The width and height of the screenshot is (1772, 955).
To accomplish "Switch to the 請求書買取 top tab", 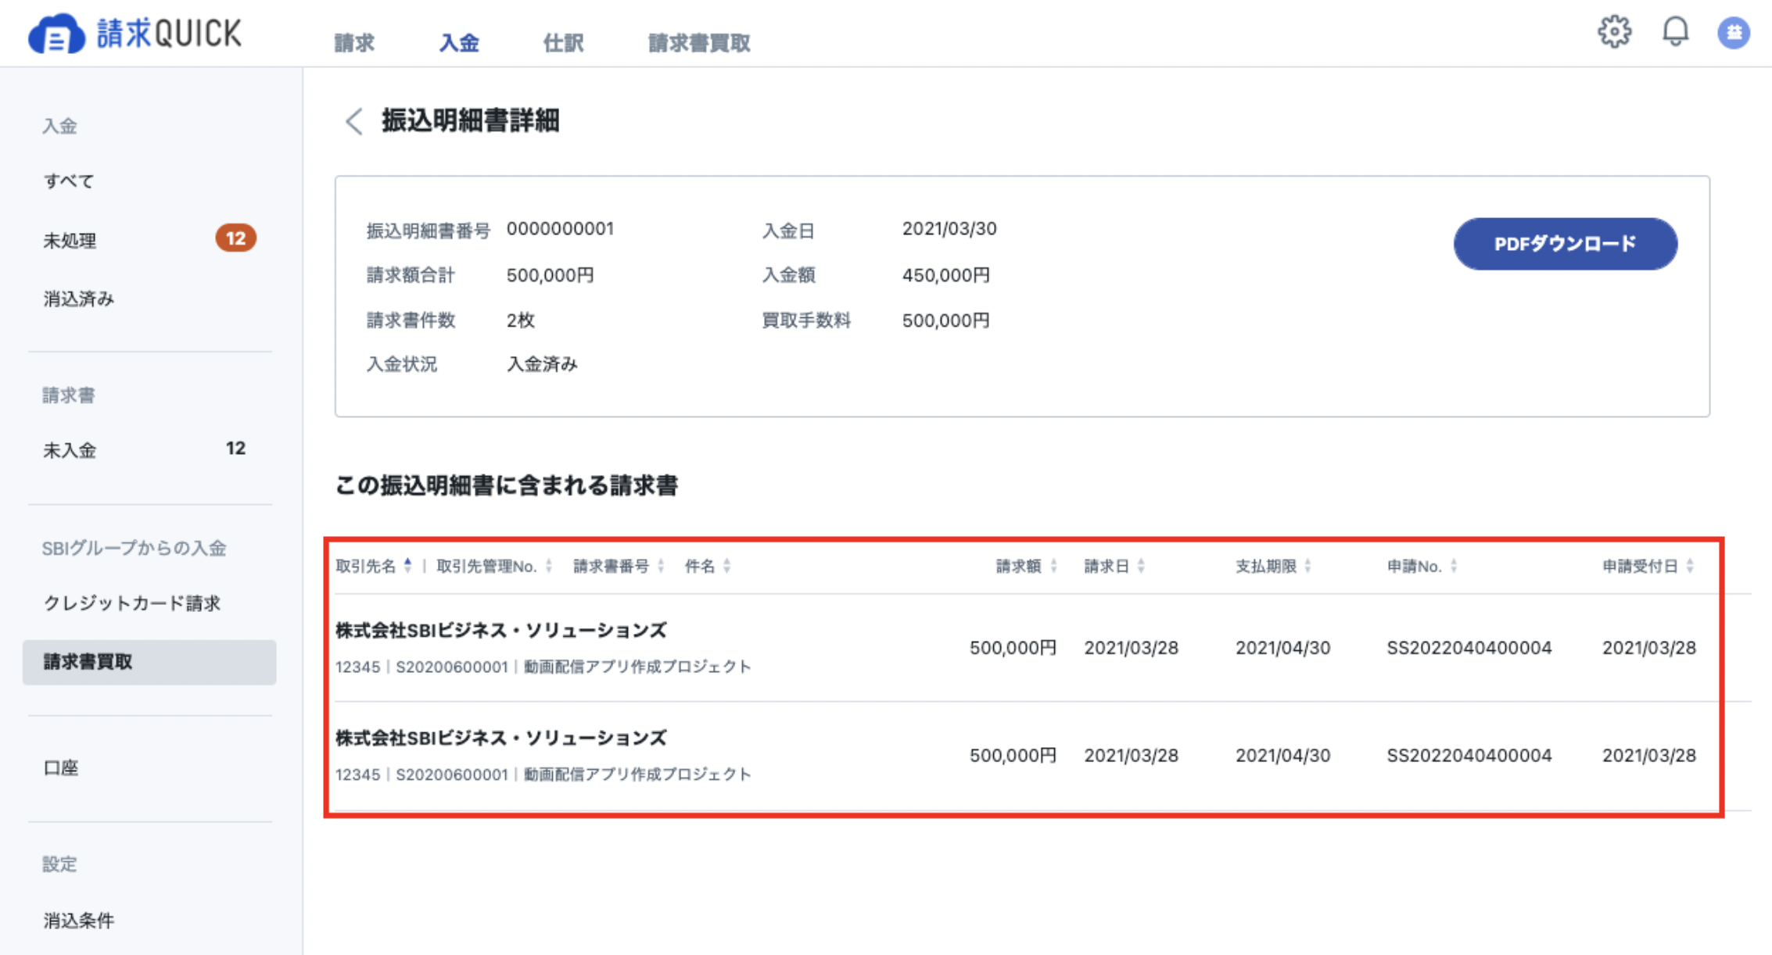I will click(x=699, y=43).
